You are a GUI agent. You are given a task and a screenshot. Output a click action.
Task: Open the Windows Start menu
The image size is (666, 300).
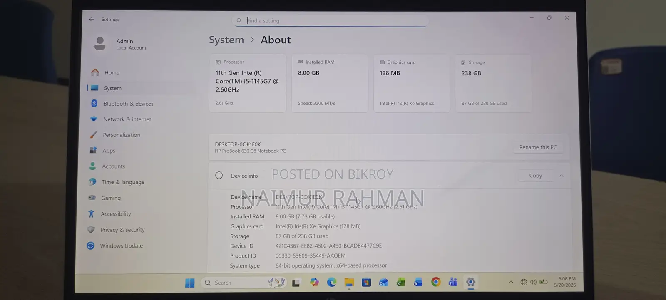click(x=190, y=283)
